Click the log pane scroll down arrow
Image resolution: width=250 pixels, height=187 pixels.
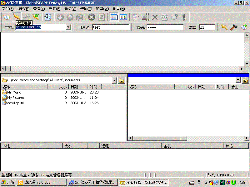point(247,64)
